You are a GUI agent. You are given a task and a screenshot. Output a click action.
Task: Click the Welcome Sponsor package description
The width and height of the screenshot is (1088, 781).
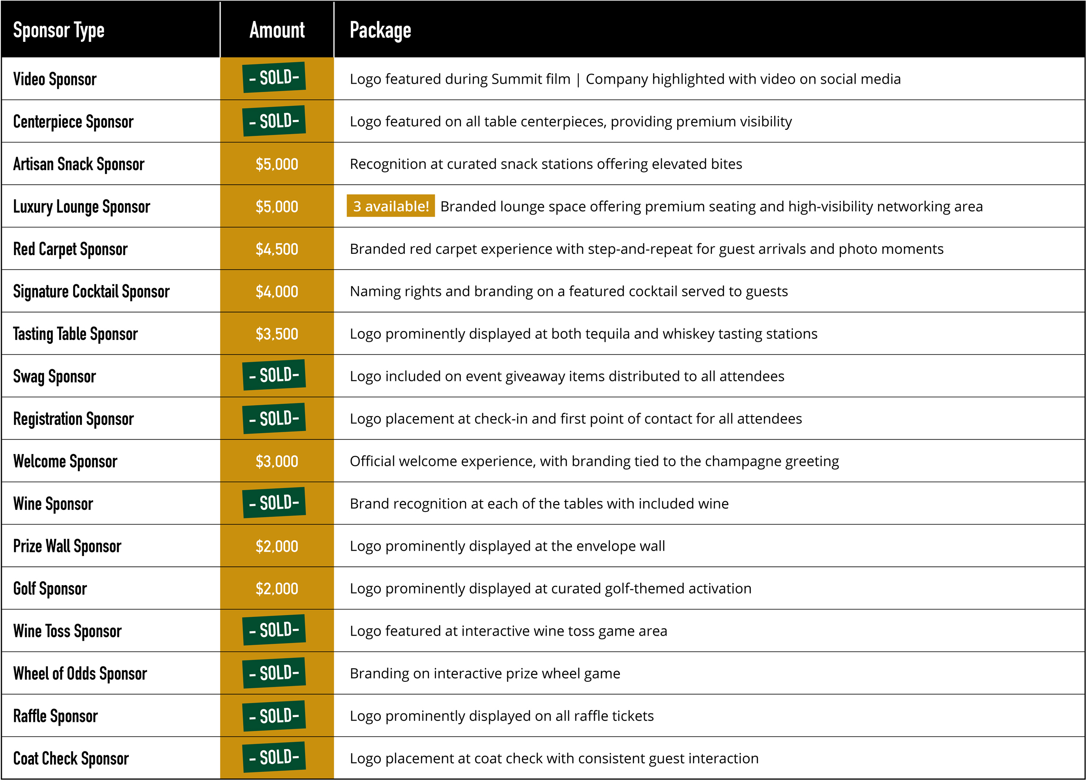click(x=594, y=461)
